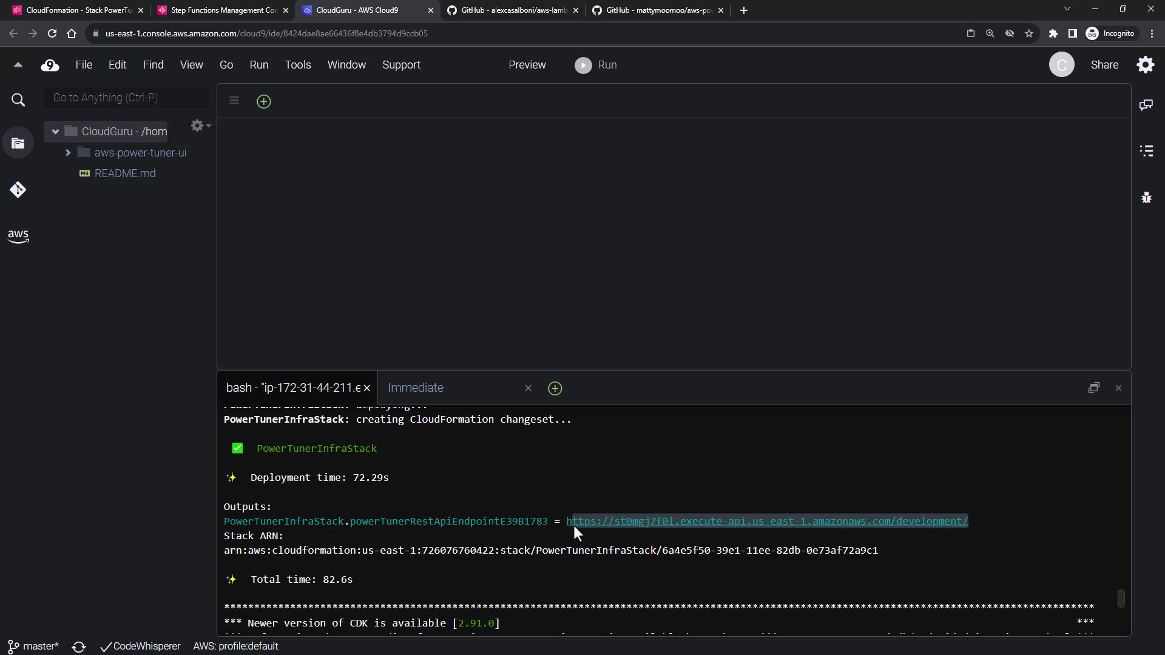Toggle CodeWhisperer in status bar
Screen dimensions: 1165x655
click(x=140, y=647)
